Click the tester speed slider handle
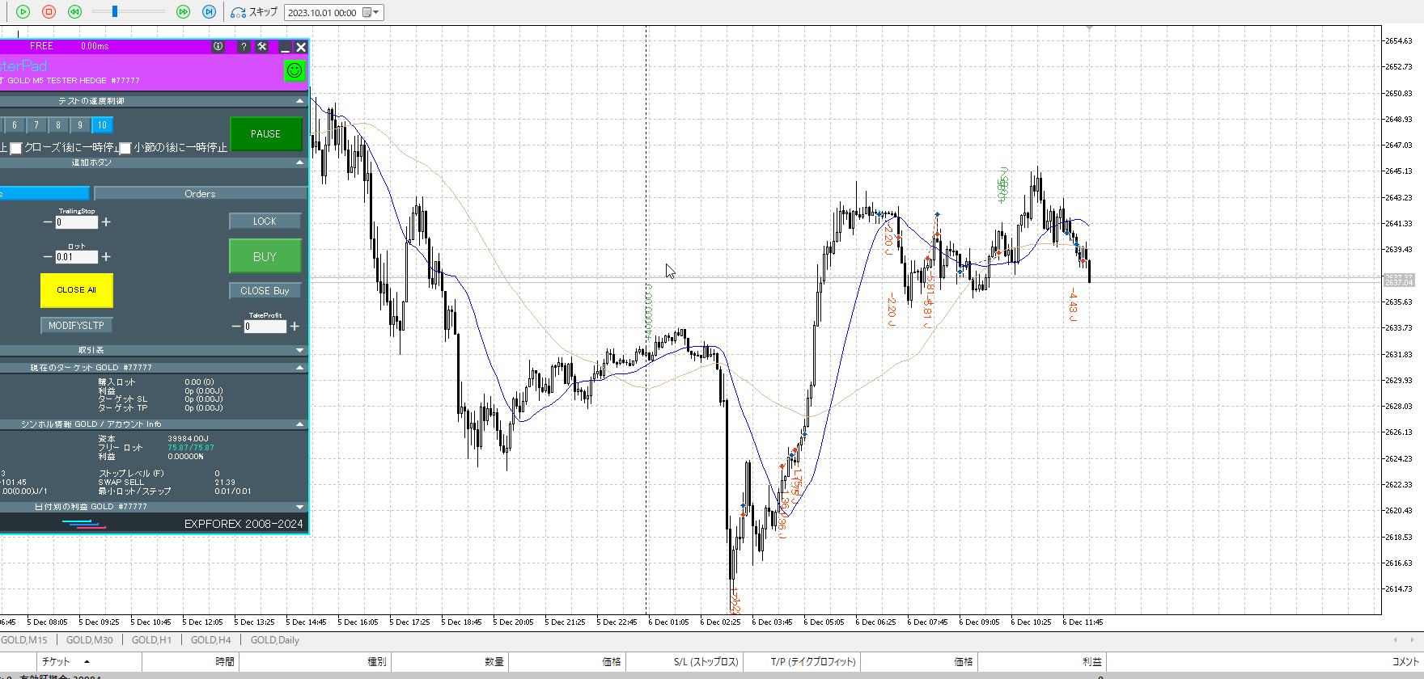Image resolution: width=1424 pixels, height=679 pixels. click(115, 11)
